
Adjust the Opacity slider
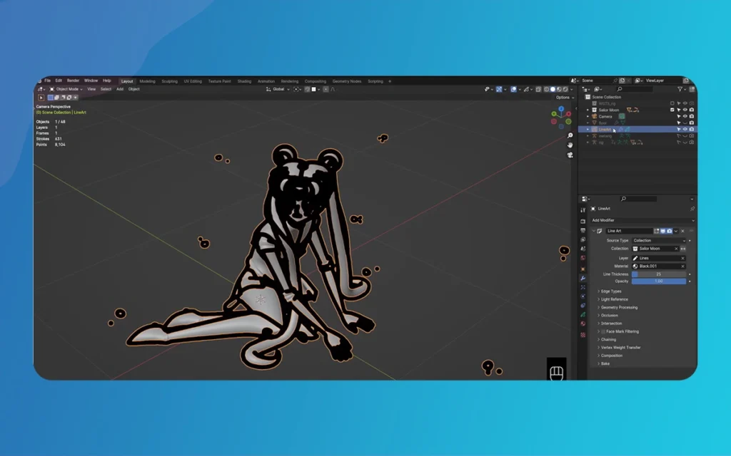(x=659, y=281)
